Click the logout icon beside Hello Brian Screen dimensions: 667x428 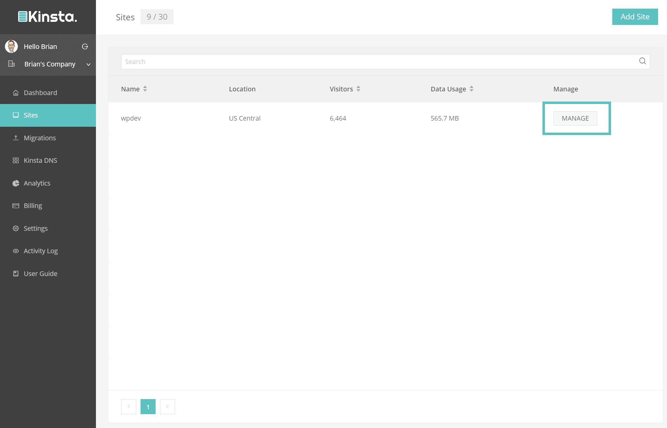click(x=85, y=46)
